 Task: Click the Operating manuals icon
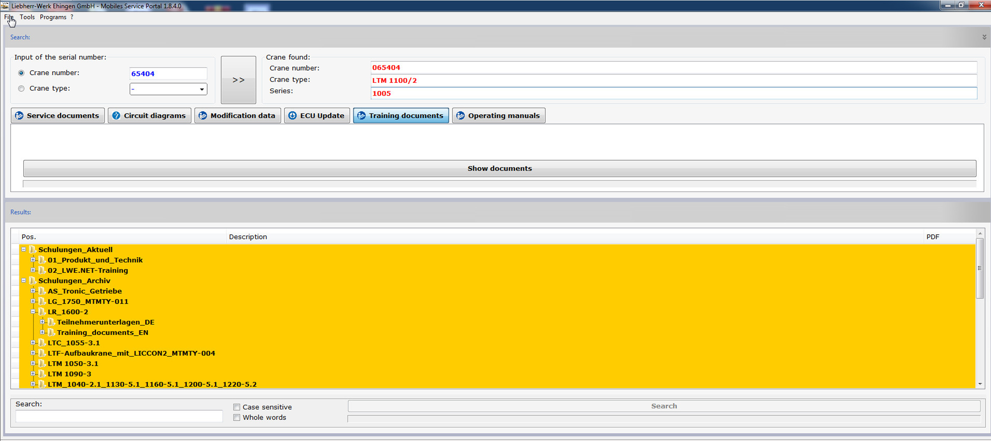(x=461, y=115)
